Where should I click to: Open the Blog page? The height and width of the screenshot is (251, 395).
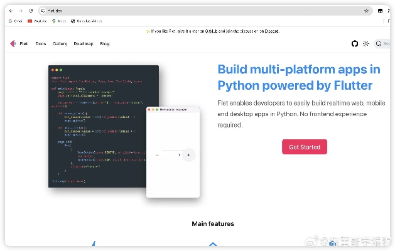[104, 44]
